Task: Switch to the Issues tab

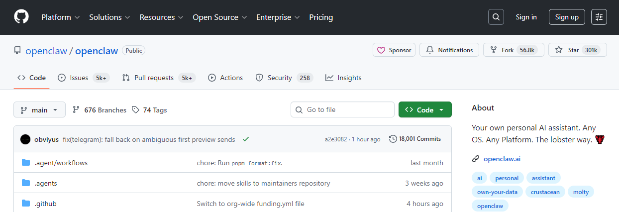Action: coord(84,78)
